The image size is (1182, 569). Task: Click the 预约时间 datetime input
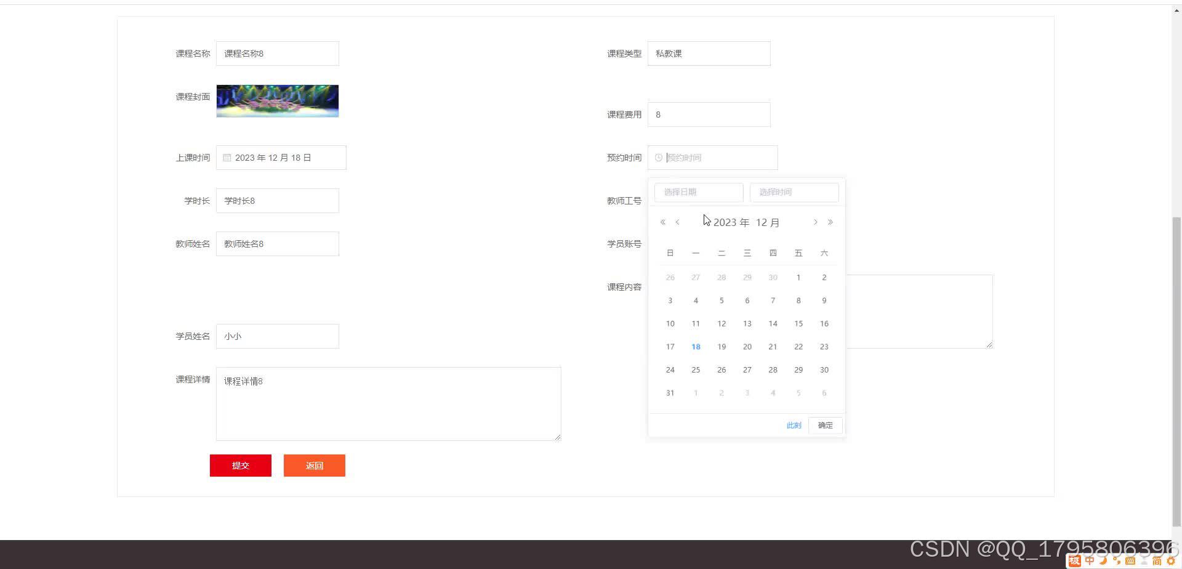click(713, 158)
